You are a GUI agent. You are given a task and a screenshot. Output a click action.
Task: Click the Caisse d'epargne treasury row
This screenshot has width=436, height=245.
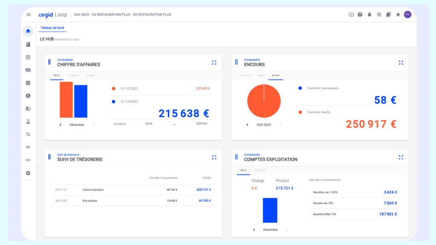(133, 190)
